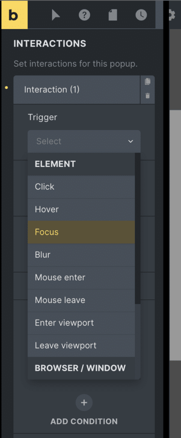Image resolution: width=181 pixels, height=438 pixels.
Task: Open the revisions history clock icon
Action: (x=141, y=15)
